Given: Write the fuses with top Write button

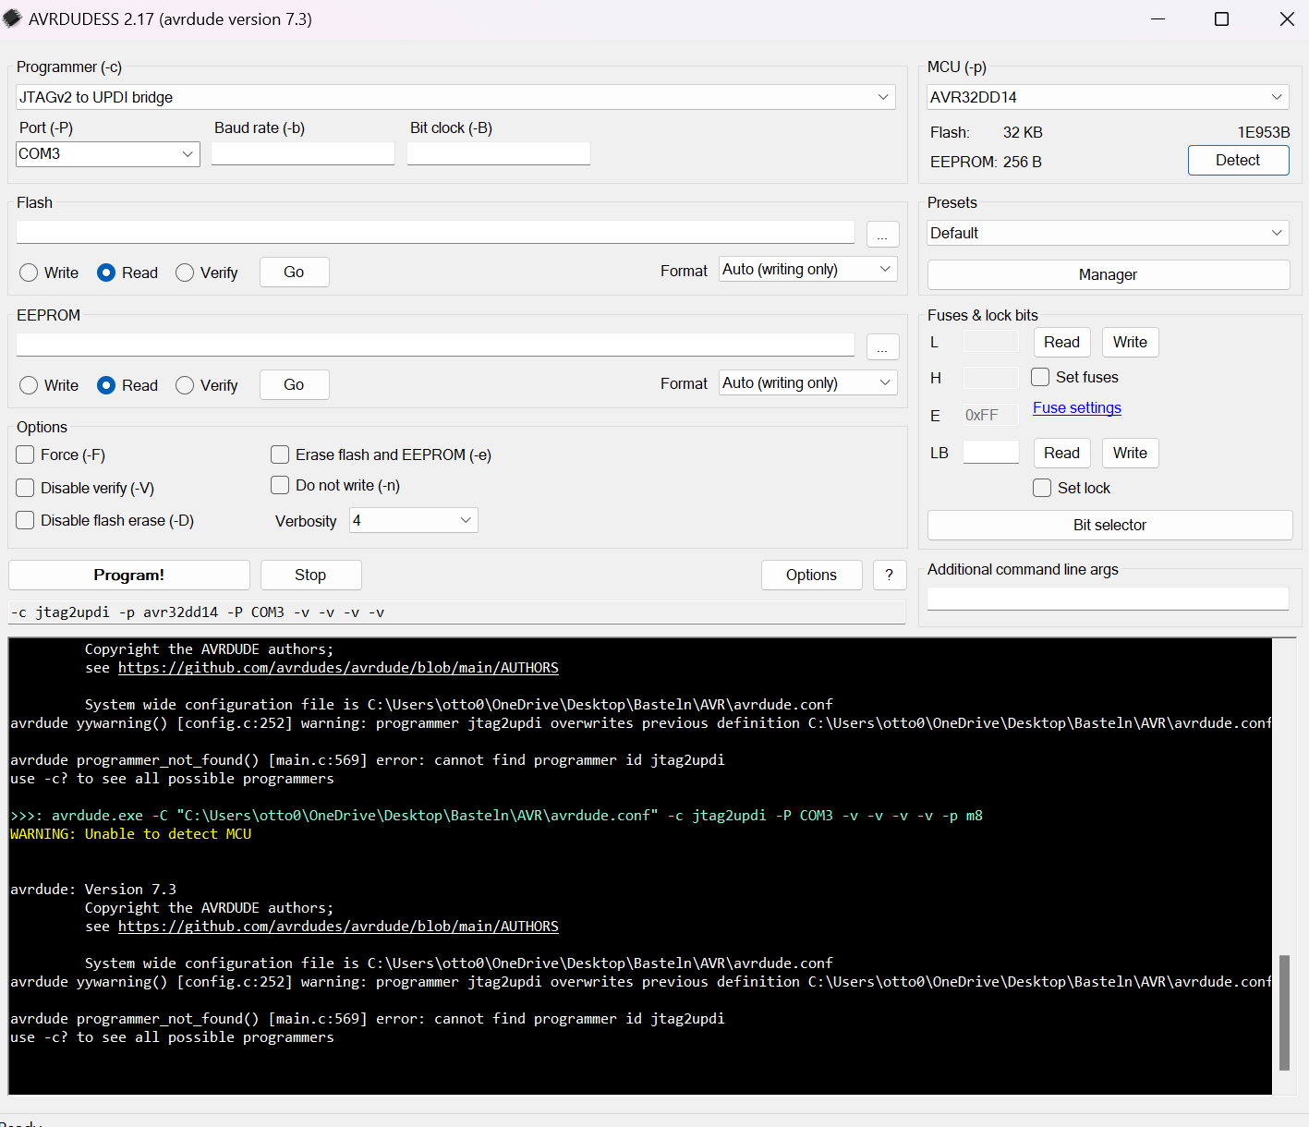Looking at the screenshot, I should 1130,342.
